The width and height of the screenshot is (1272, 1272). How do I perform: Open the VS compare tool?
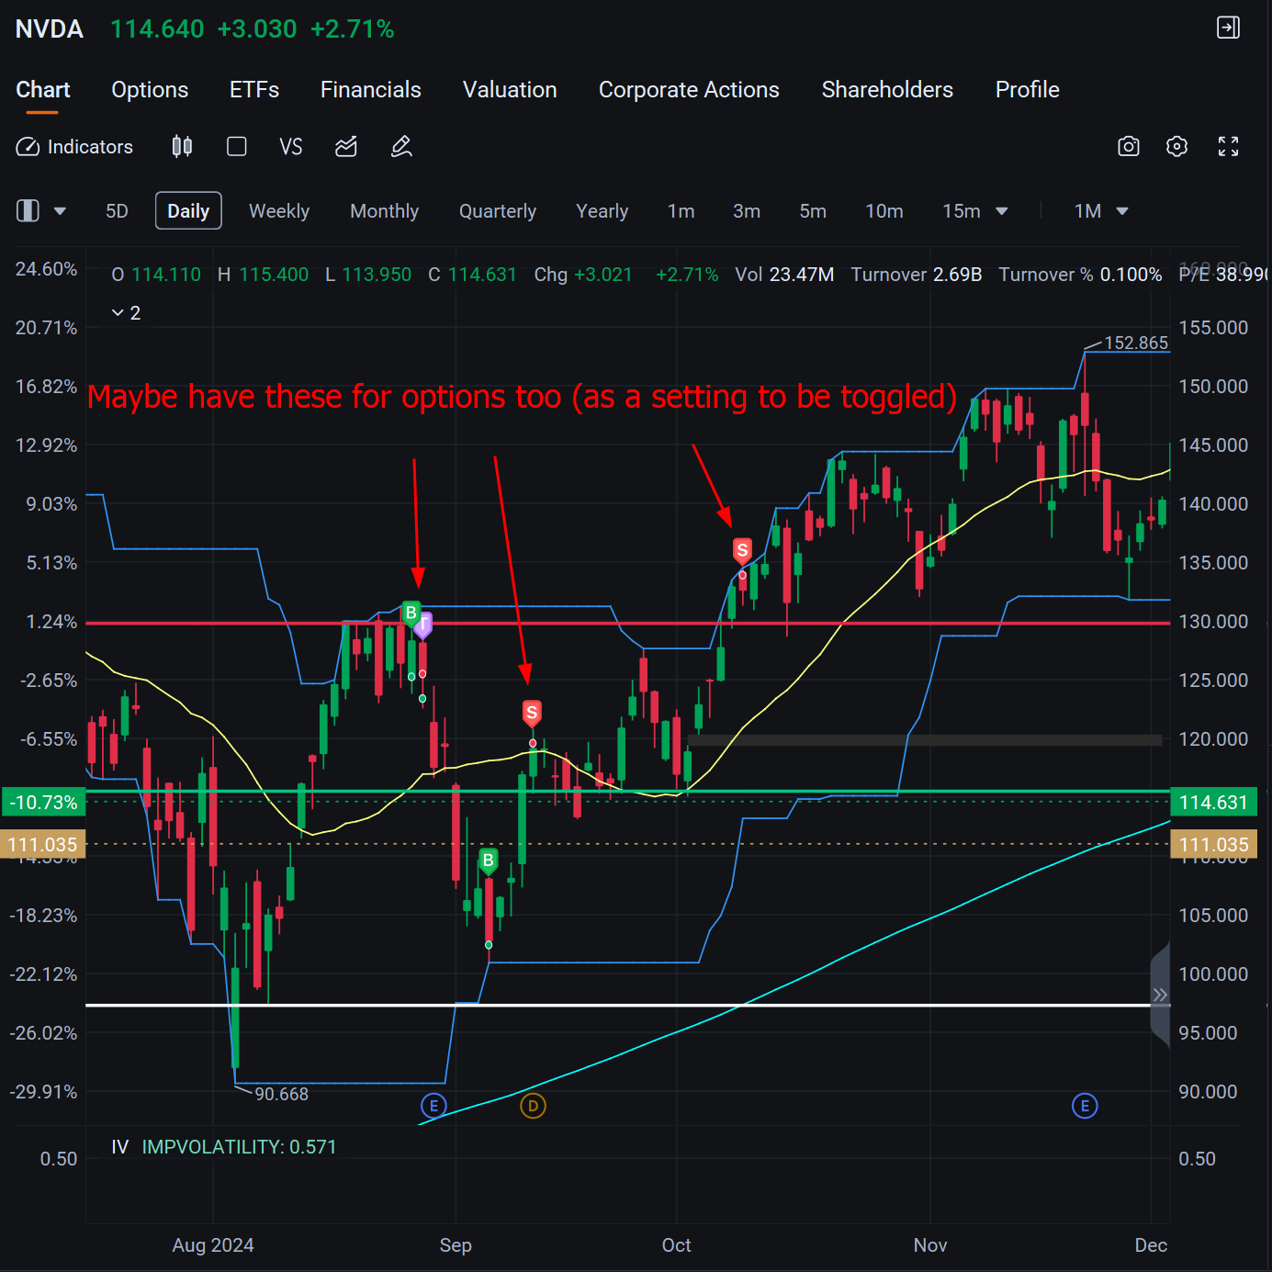click(x=291, y=147)
